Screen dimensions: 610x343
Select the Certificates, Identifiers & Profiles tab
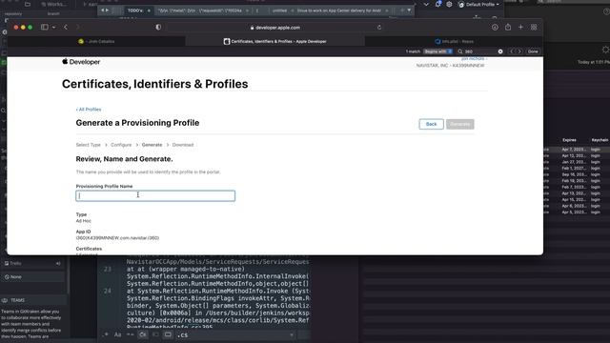click(x=275, y=41)
